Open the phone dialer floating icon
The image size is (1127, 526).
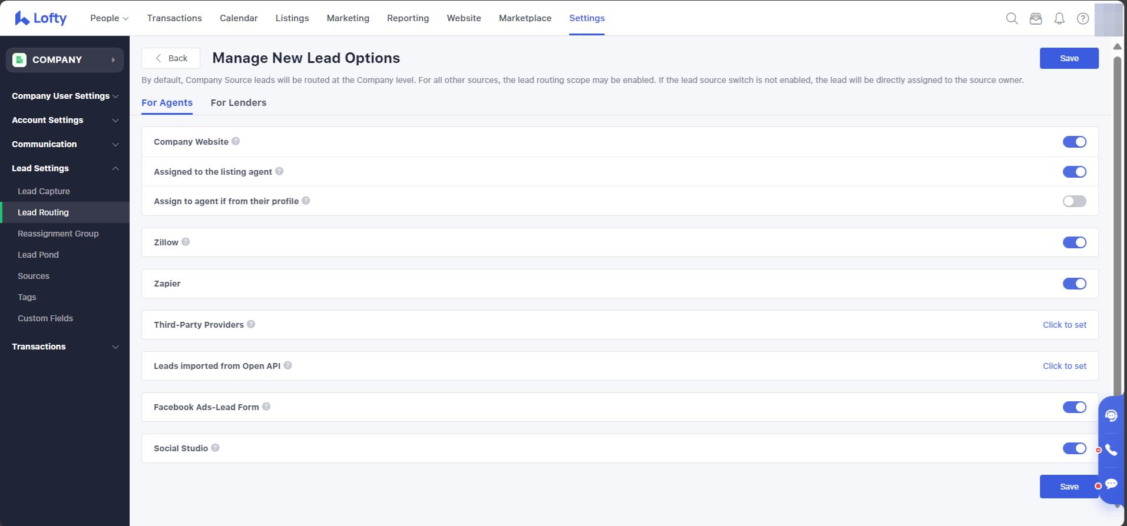pos(1111,450)
